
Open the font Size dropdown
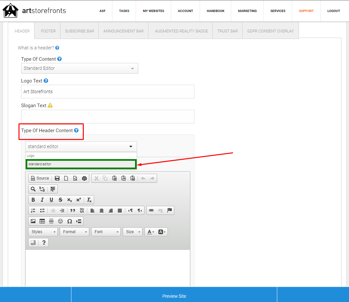pos(133,232)
